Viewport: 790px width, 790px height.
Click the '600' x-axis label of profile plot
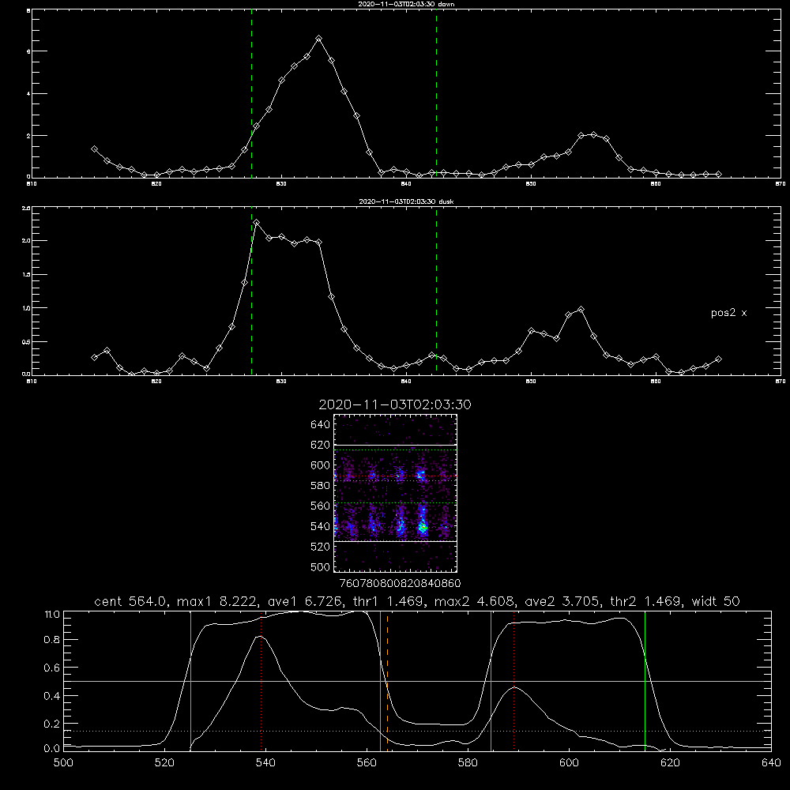pos(570,763)
